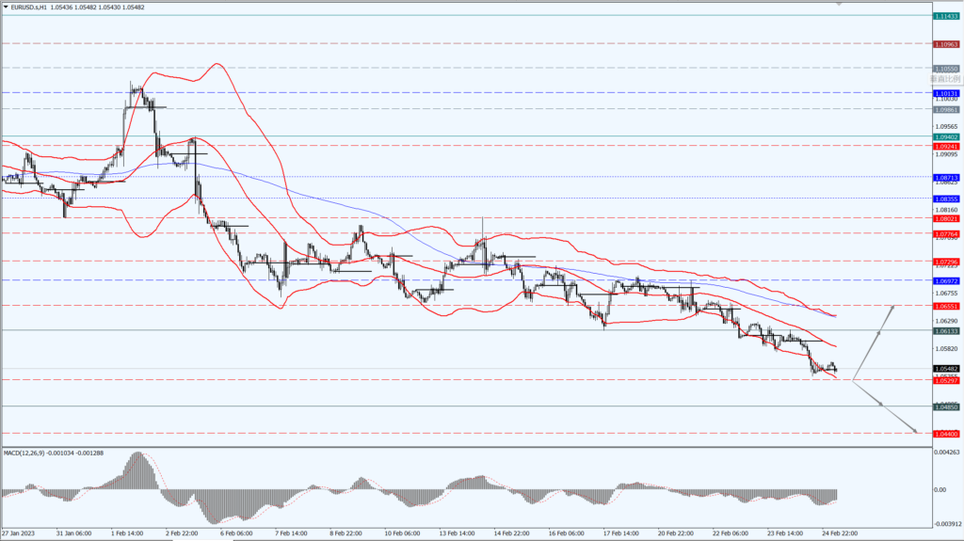Image resolution: width=964 pixels, height=541 pixels.
Task: Click the 1.11433 teal price label
Action: tap(946, 16)
